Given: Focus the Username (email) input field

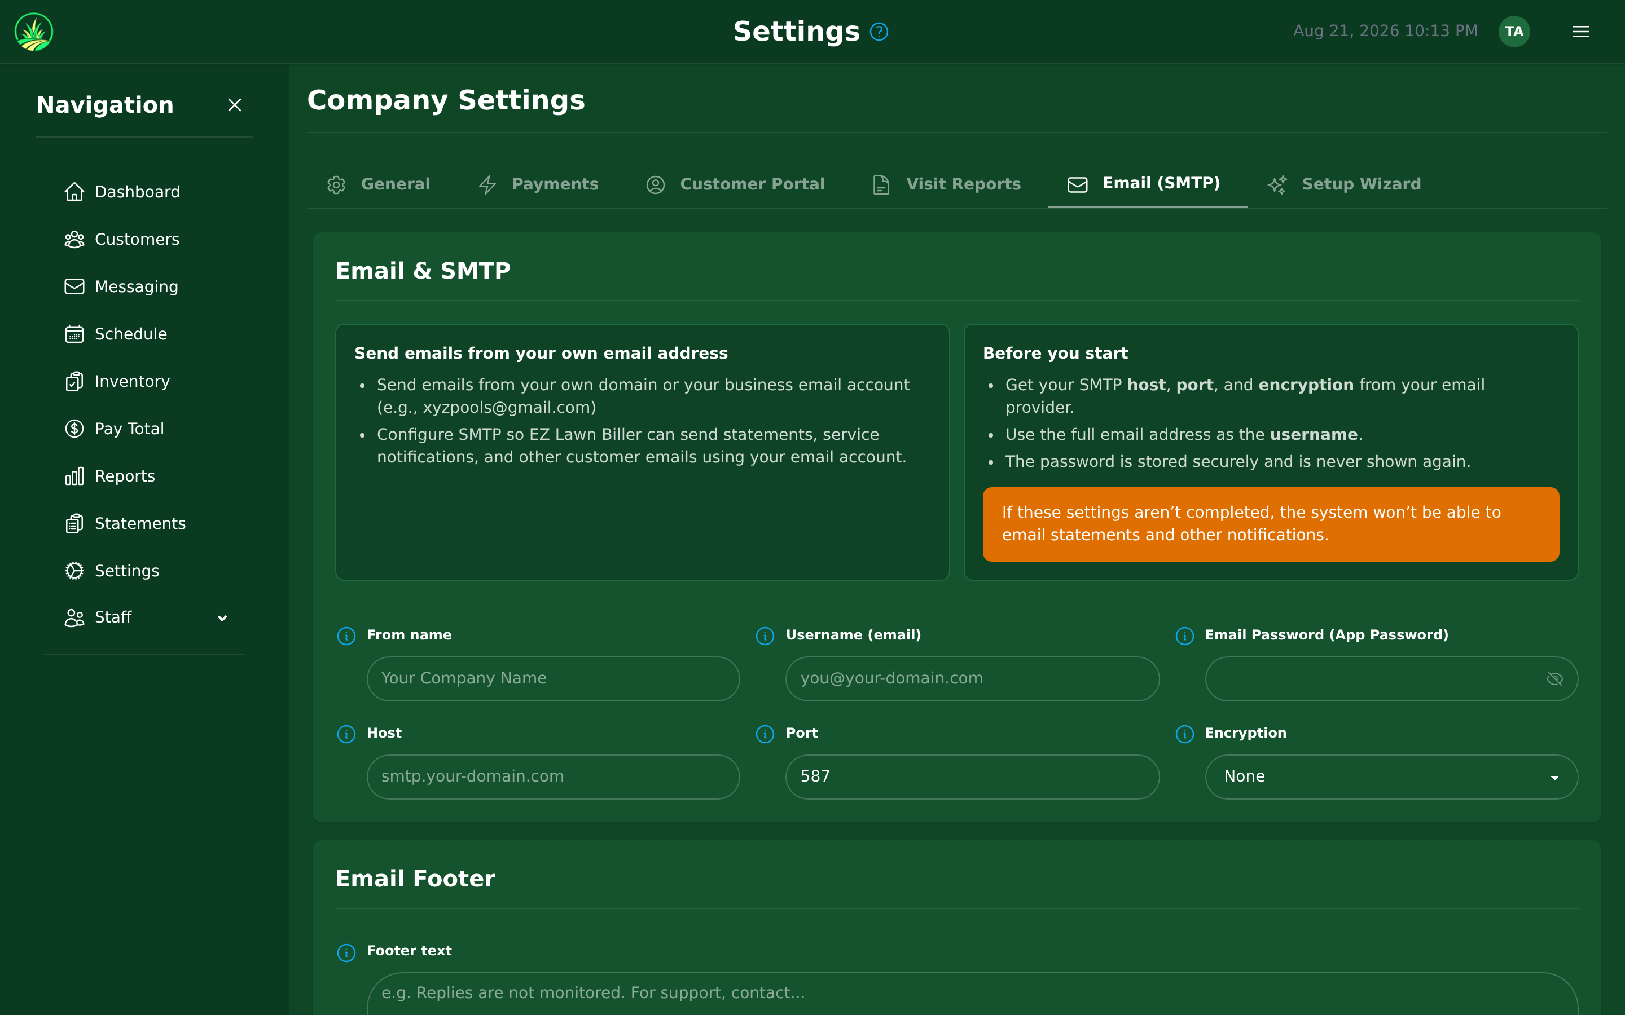Looking at the screenshot, I should 972,679.
